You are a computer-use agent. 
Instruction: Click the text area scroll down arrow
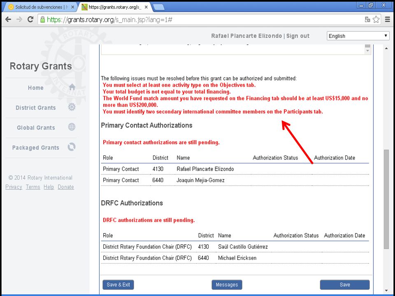coord(367,51)
